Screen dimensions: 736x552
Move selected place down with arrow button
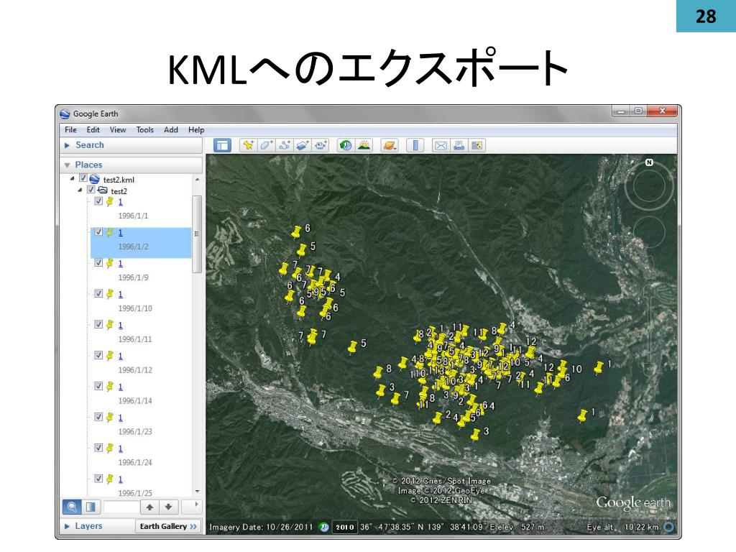[168, 507]
